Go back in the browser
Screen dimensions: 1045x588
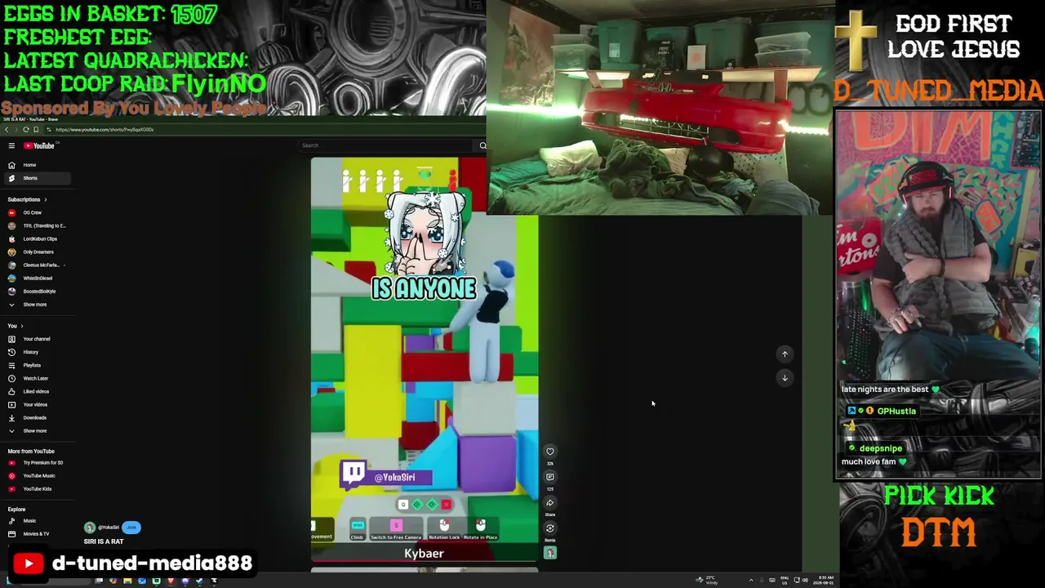point(7,130)
